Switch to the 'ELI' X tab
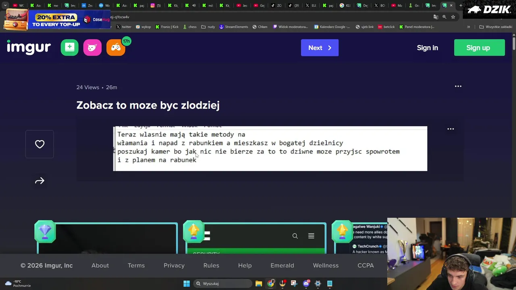The image size is (516, 290). pyautogui.click(x=310, y=6)
